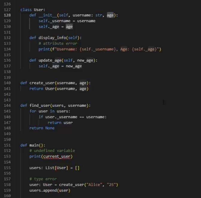Click the "Alice" string literal
201x198 pixels.
(x=94, y=185)
